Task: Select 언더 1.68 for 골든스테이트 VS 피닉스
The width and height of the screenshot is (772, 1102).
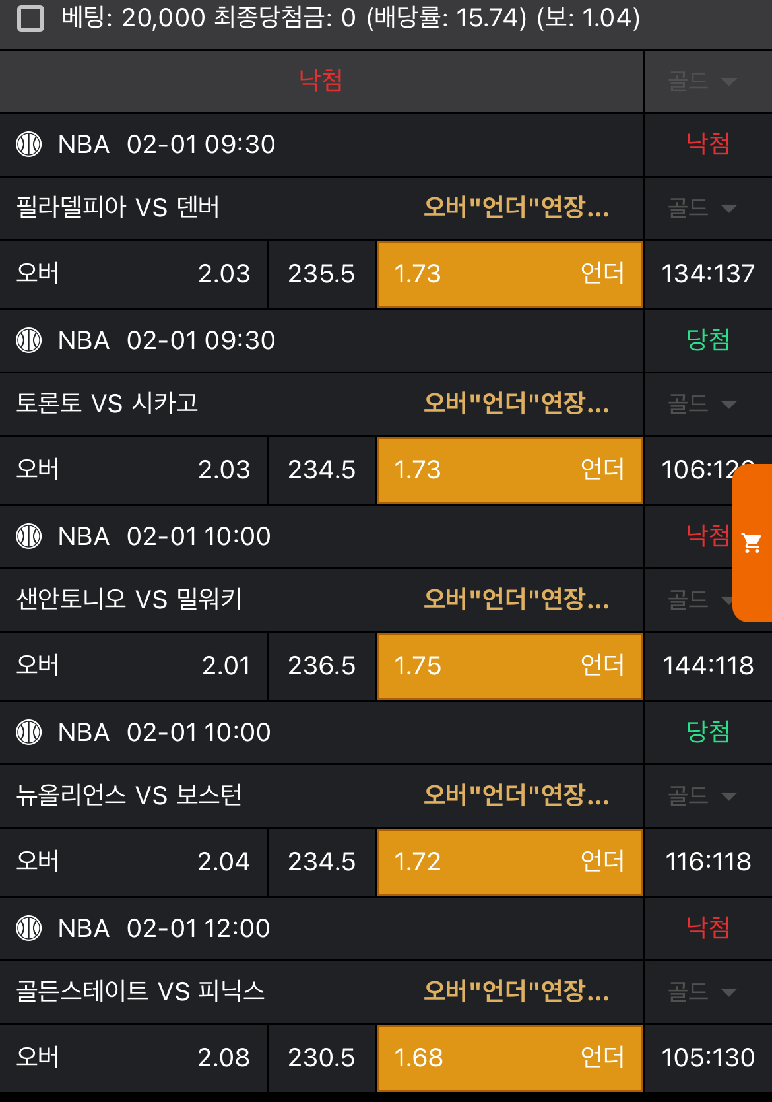Action: [x=509, y=1058]
